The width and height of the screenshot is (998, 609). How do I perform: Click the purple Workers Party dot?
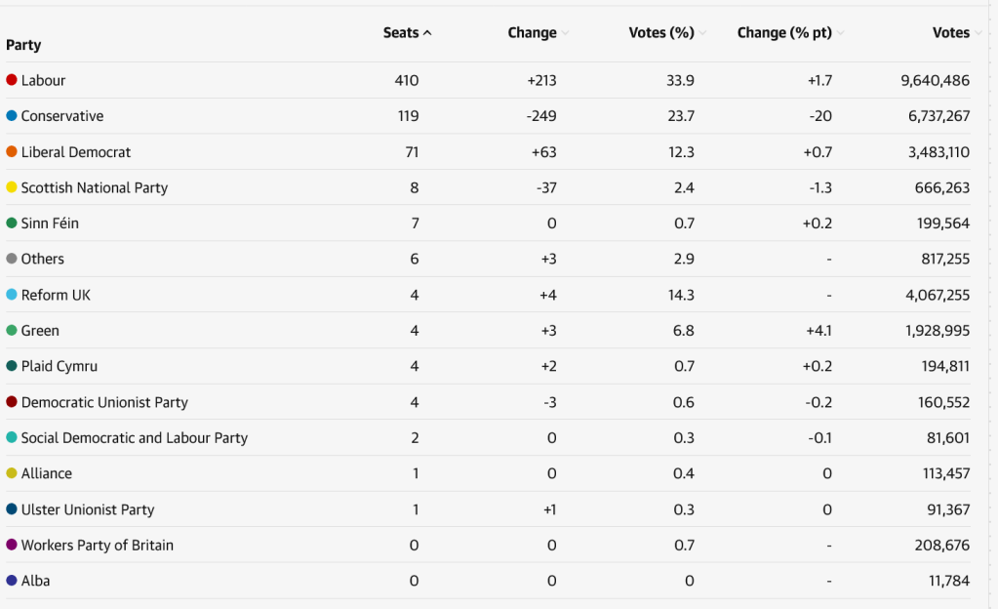coord(12,545)
